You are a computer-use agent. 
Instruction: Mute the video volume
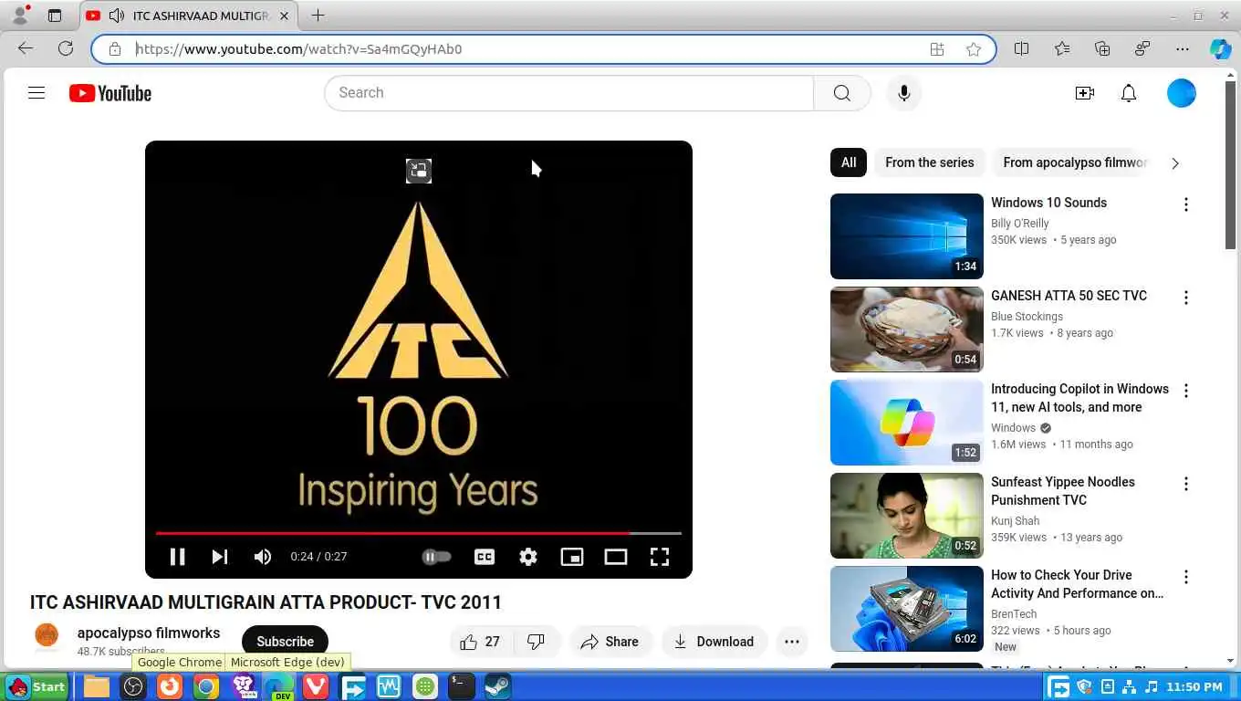pyautogui.click(x=263, y=557)
